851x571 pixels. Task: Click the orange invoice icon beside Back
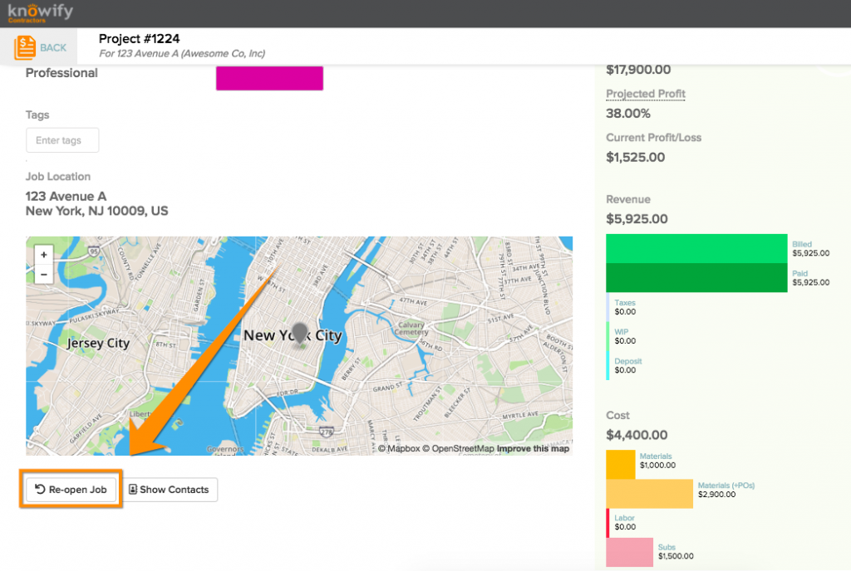pos(25,47)
